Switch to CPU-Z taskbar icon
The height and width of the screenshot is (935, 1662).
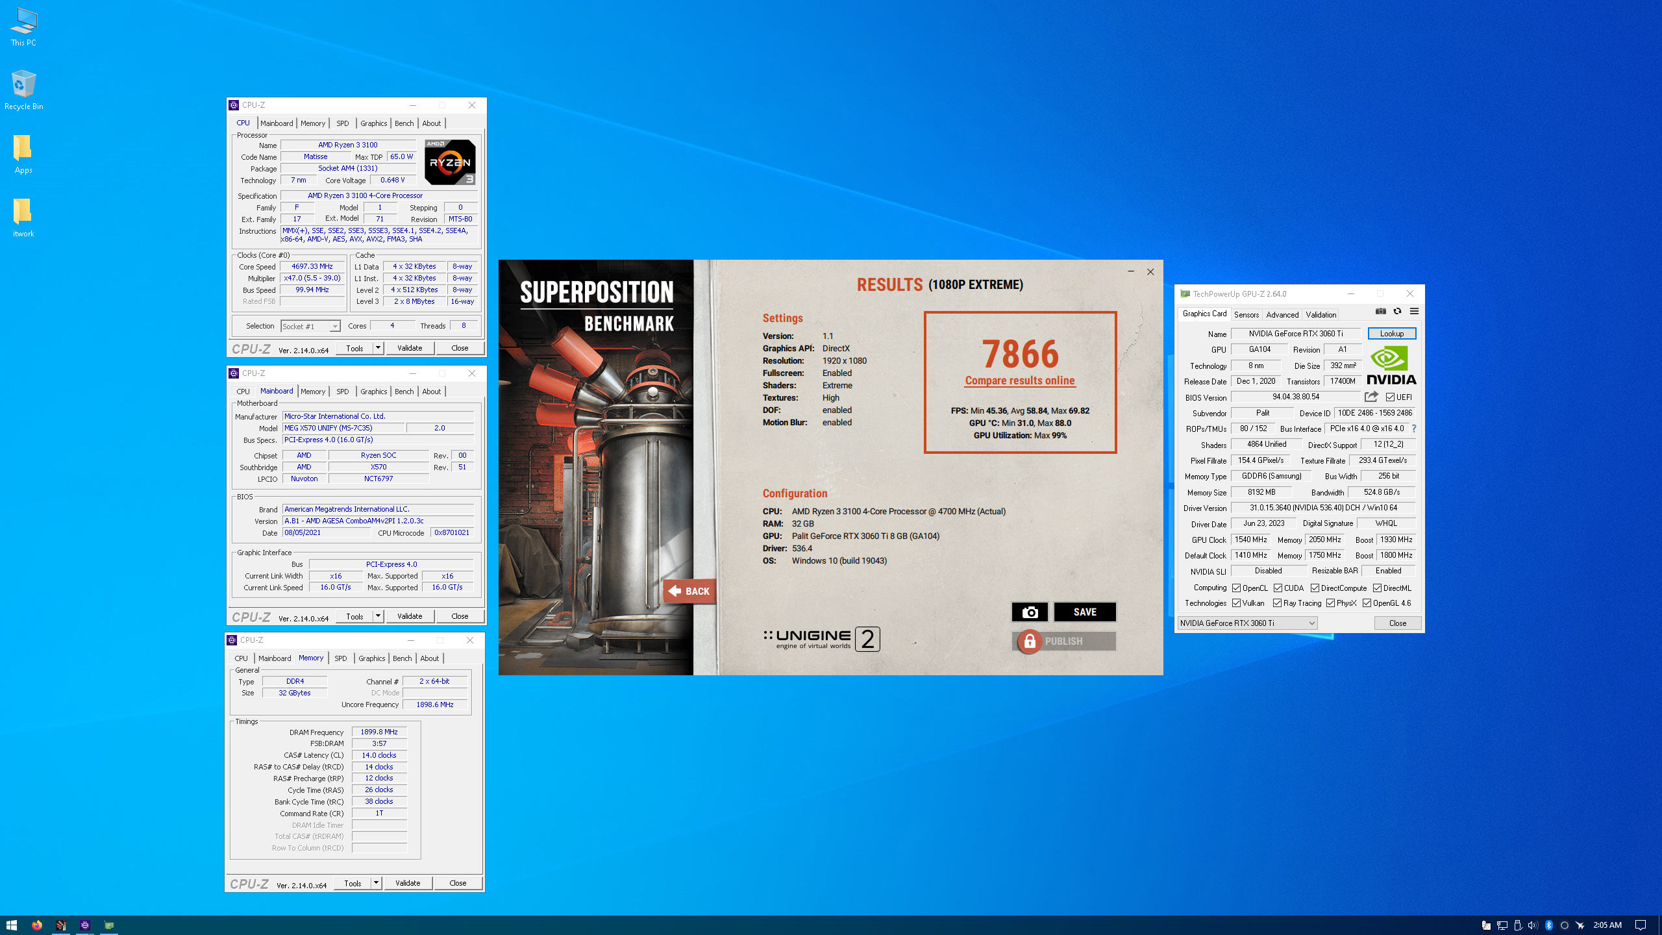[85, 925]
